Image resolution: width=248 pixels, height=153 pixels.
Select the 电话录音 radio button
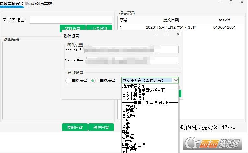pos(68,81)
